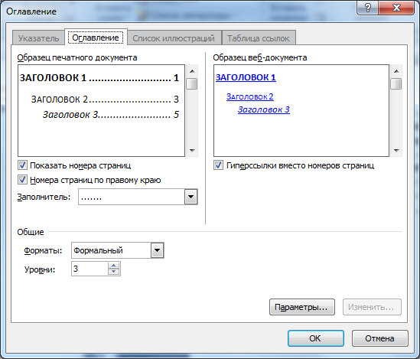The image size is (420, 359).
Task: Click the Уровни number field
Action: click(90, 269)
